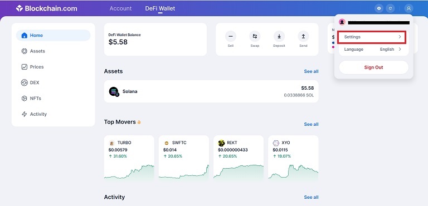
Task: Open the sidebar Activity page
Action: [53, 114]
